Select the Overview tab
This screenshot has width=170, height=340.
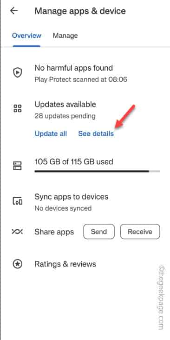[x=26, y=35]
